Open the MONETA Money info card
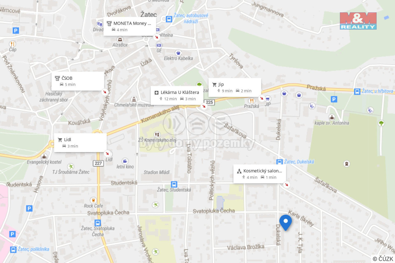This screenshot has width=395, height=263. point(130,26)
